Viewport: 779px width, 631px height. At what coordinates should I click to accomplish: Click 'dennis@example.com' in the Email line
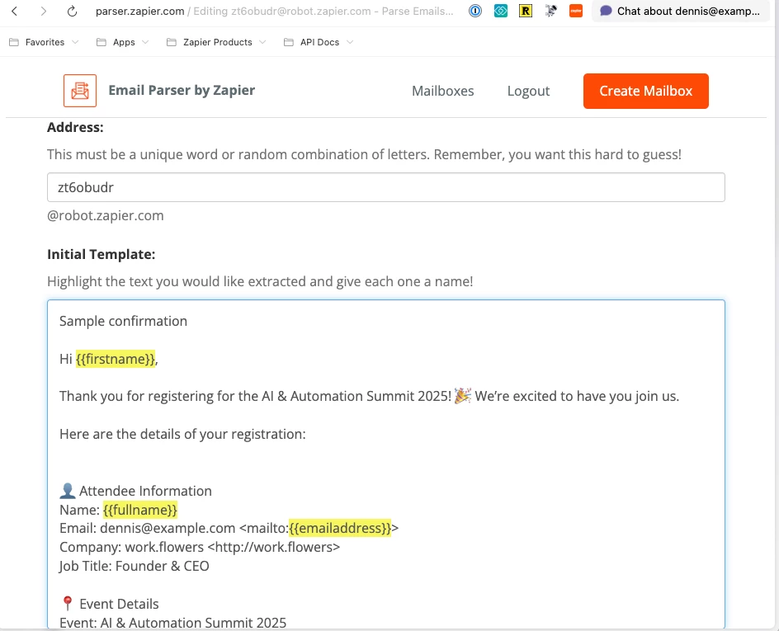click(168, 528)
